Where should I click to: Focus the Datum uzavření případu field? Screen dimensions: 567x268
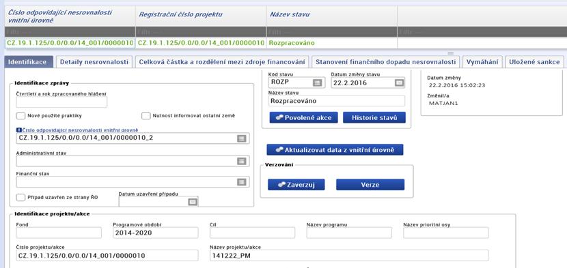point(158,202)
